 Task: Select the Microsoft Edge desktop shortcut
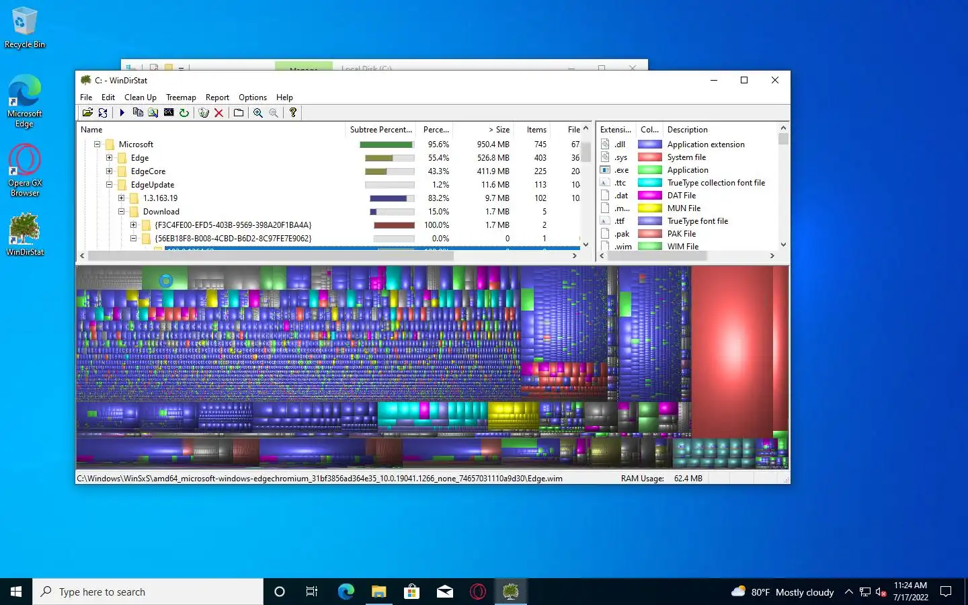tap(25, 101)
